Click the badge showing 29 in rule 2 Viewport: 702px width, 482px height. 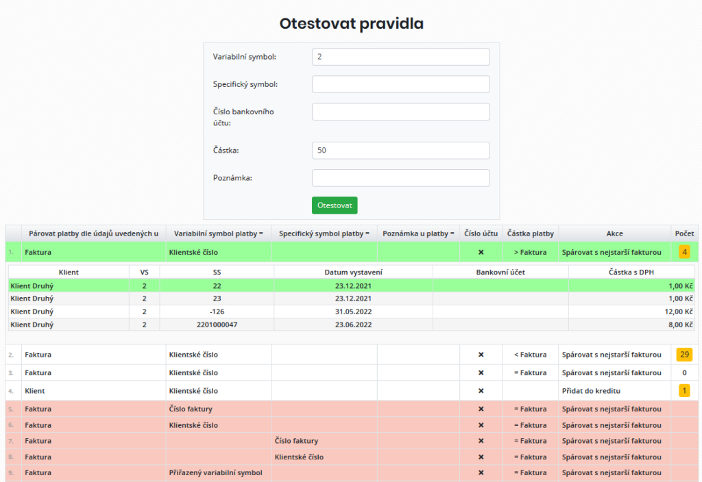coord(683,355)
